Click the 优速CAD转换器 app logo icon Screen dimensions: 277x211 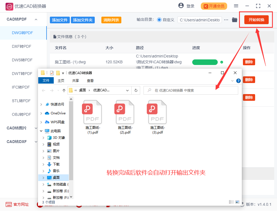pyautogui.click(x=9, y=6)
